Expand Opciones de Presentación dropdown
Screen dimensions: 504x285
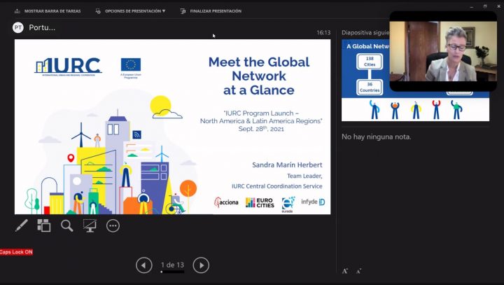point(135,11)
